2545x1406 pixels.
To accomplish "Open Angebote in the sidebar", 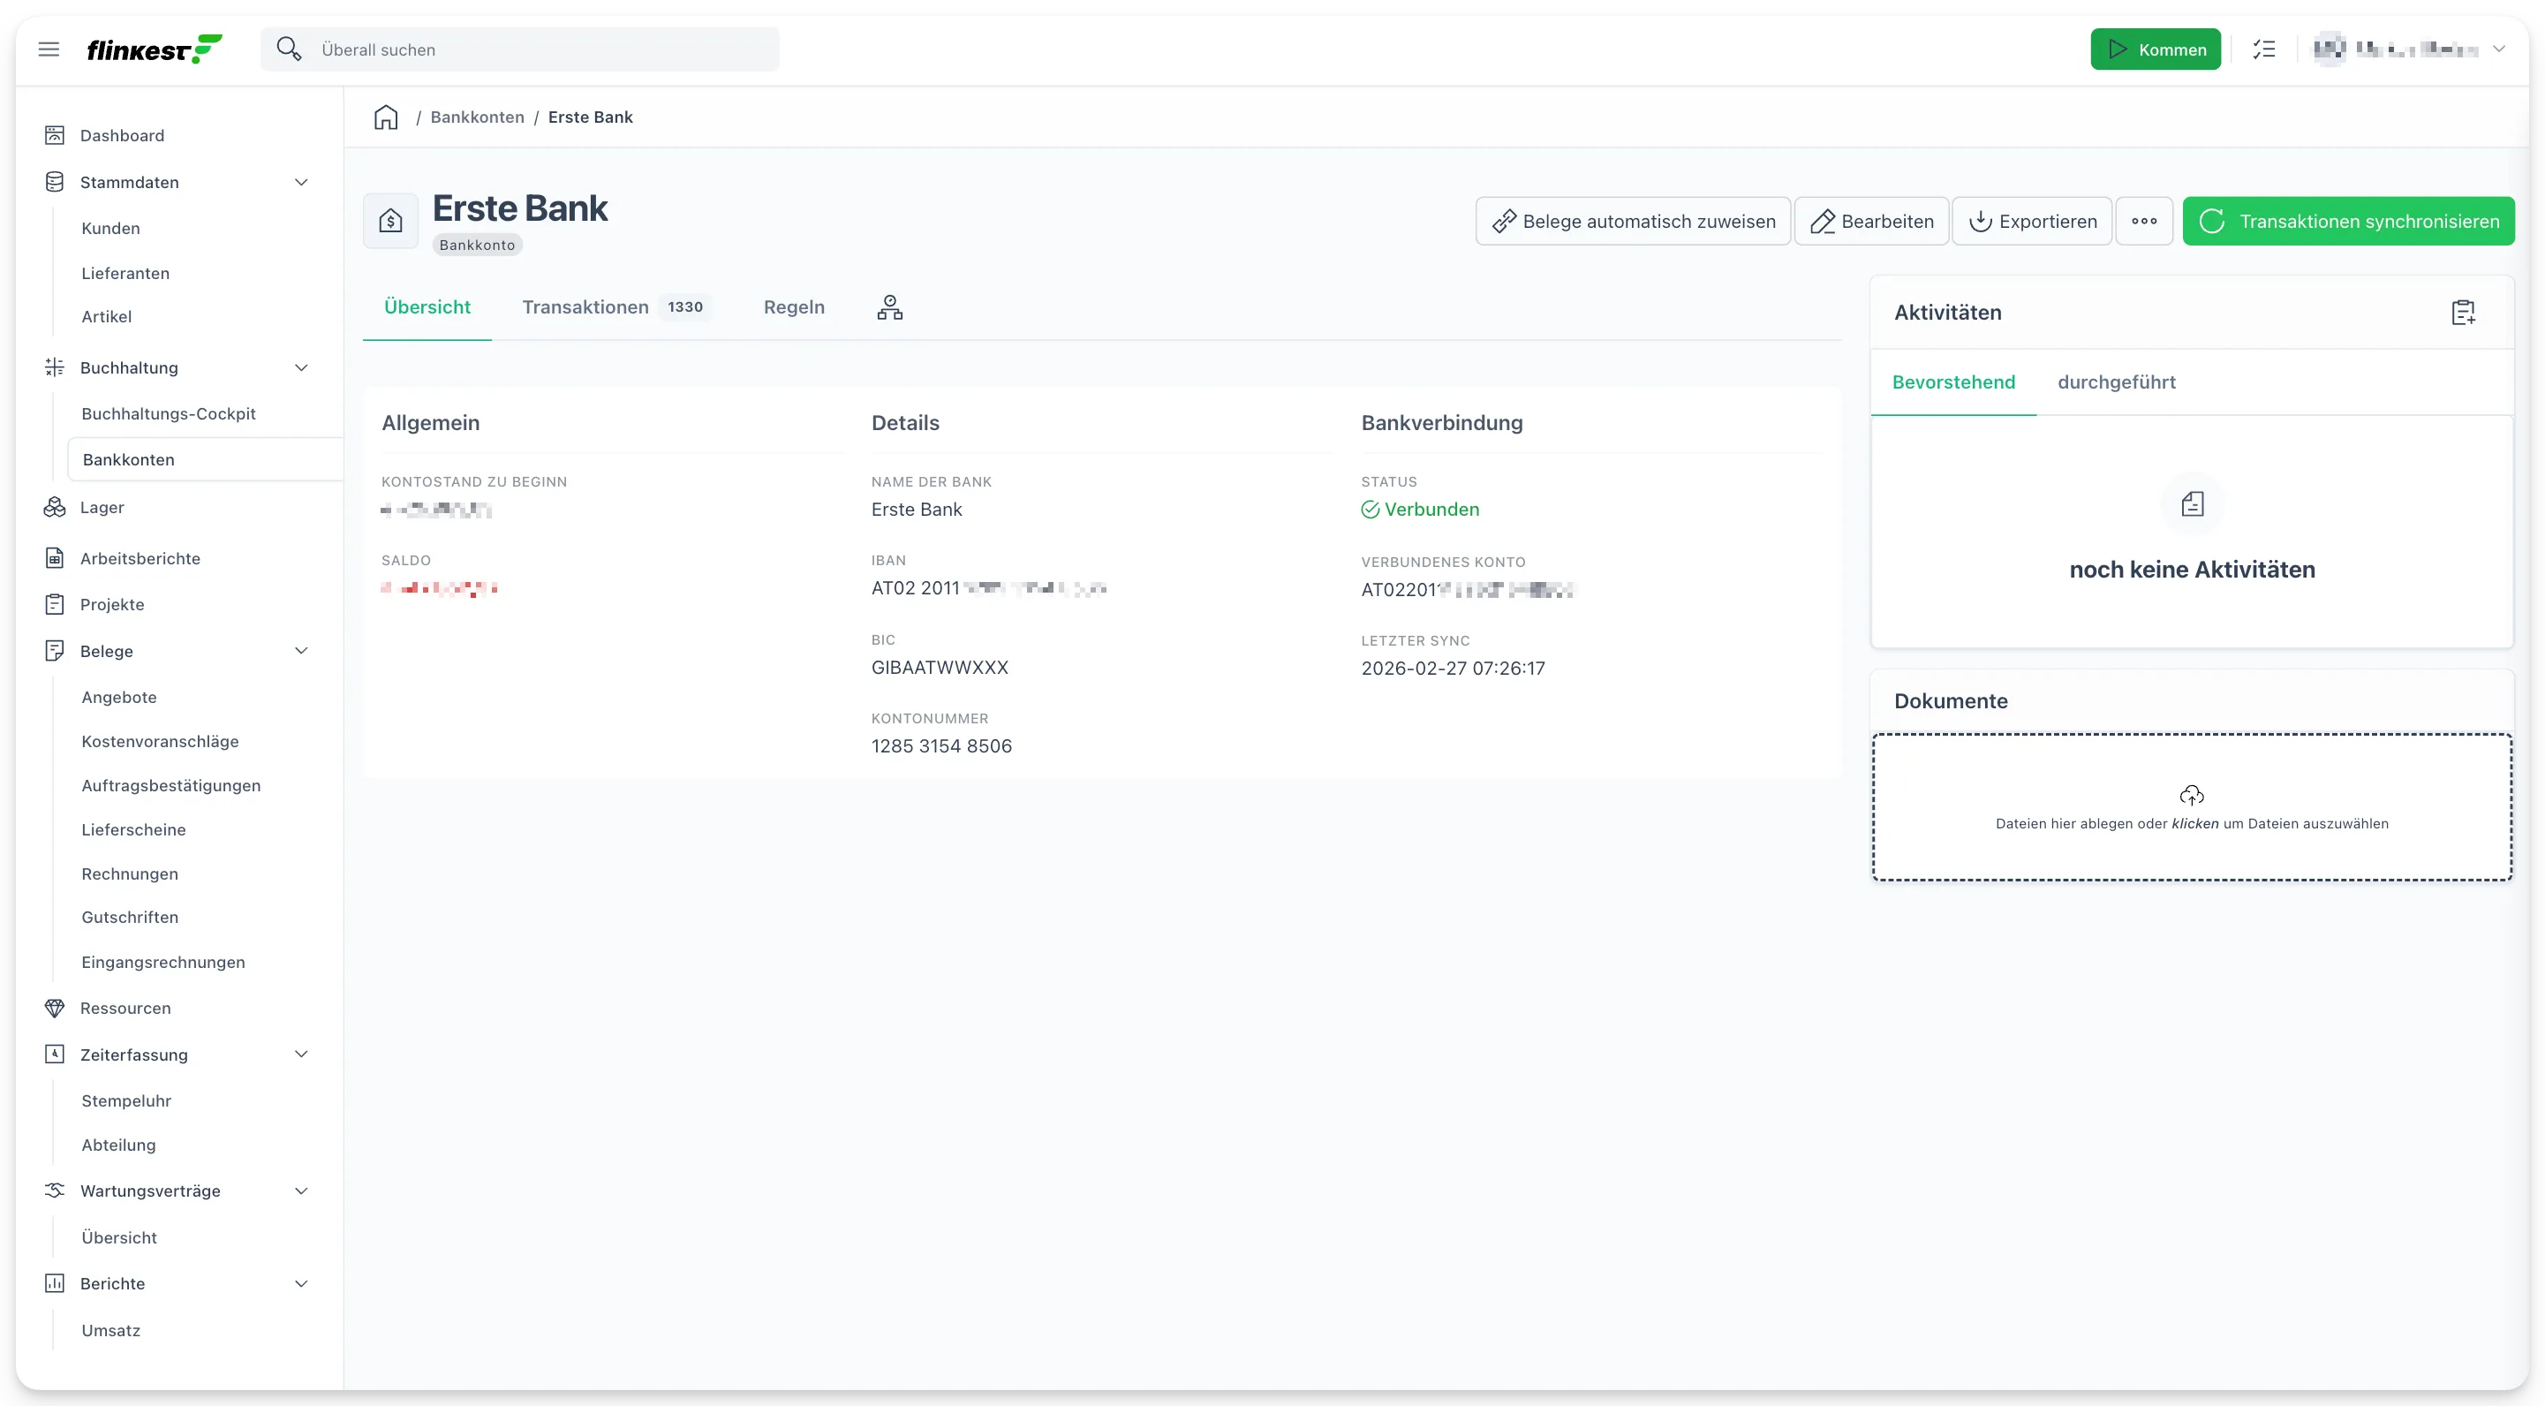I will pyautogui.click(x=119, y=698).
